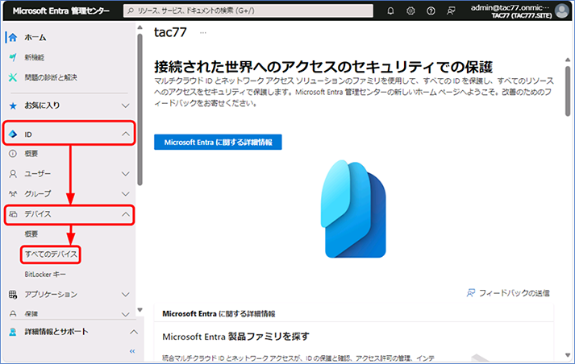Click the 詳細情報とサポート person icon
This screenshot has height=364, width=575.
click(x=13, y=332)
